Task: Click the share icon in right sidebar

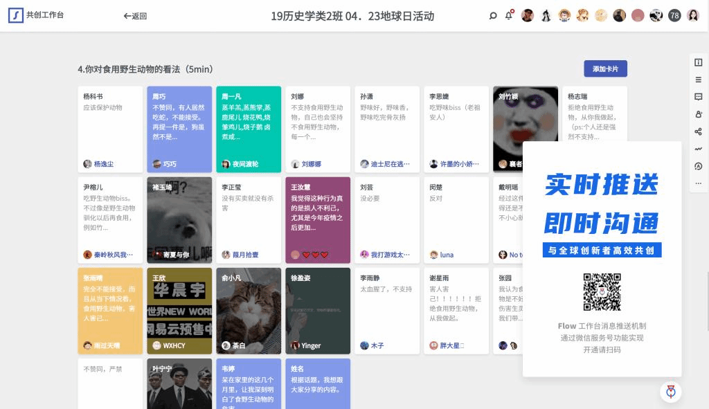Action: coord(698,131)
